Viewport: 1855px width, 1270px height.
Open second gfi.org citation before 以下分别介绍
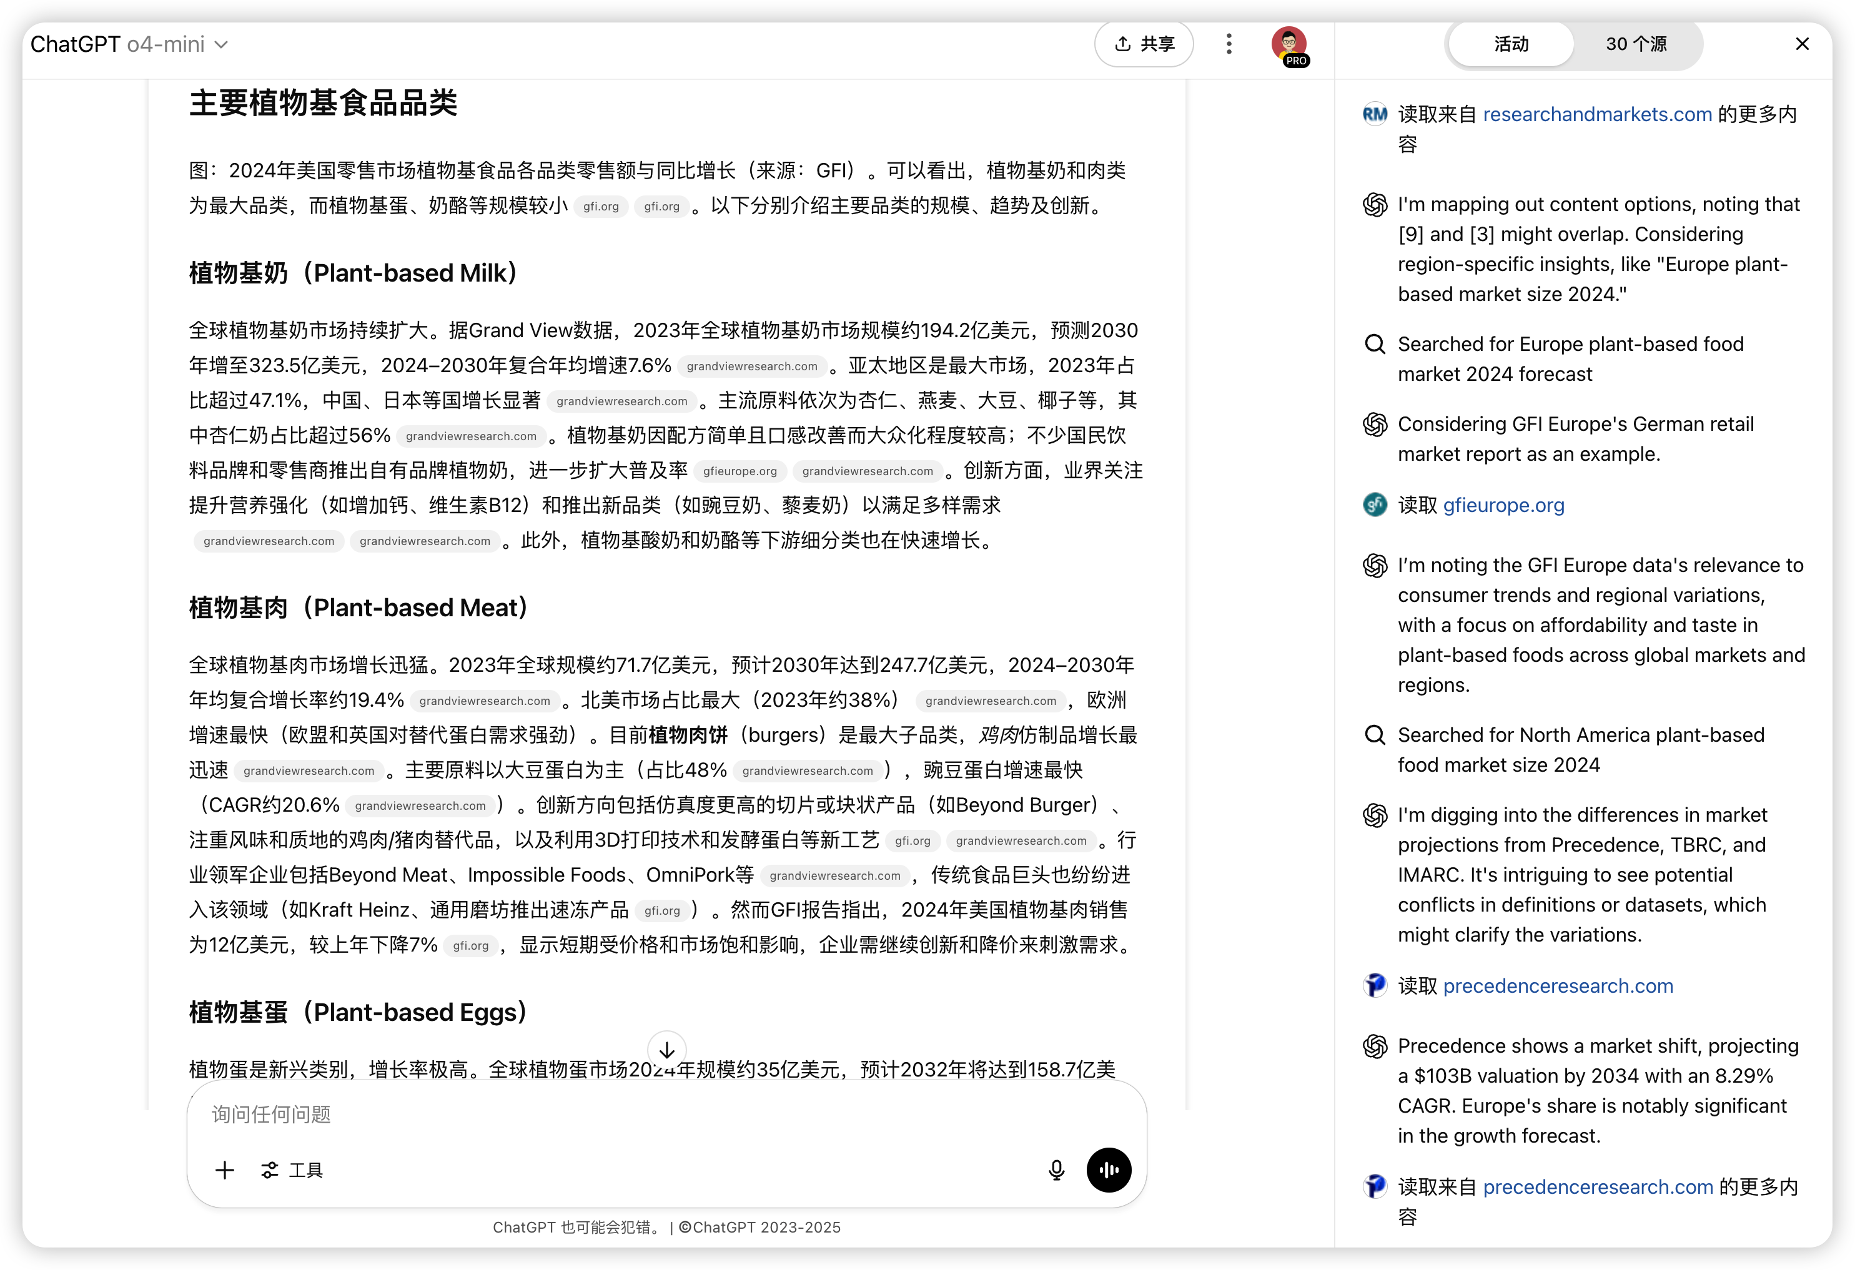click(x=661, y=207)
